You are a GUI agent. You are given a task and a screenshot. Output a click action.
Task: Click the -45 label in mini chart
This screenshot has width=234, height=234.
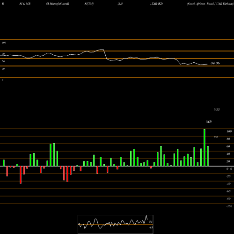(x=151, y=227)
